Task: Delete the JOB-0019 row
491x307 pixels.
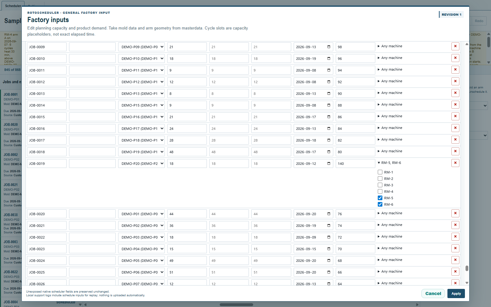Action: pos(455,163)
